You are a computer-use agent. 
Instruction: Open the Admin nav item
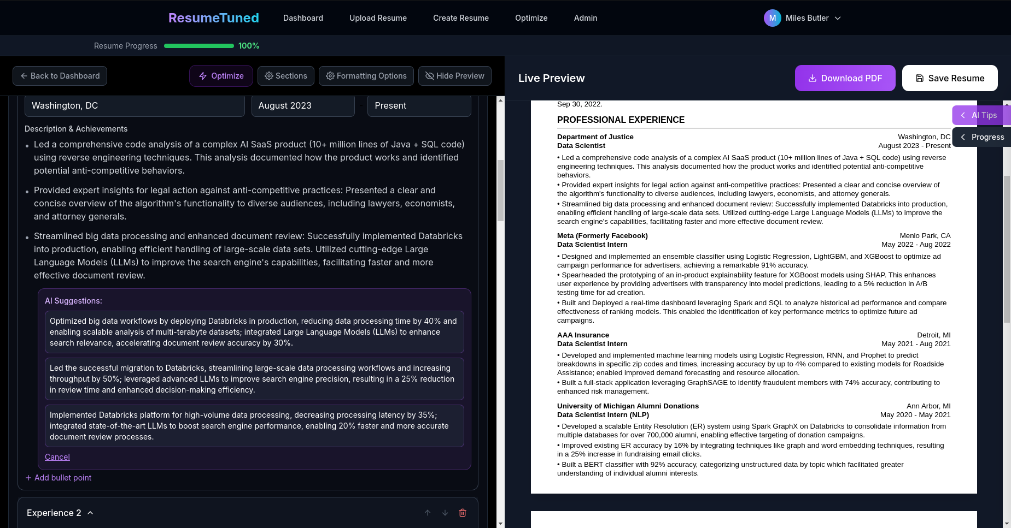pos(585,18)
